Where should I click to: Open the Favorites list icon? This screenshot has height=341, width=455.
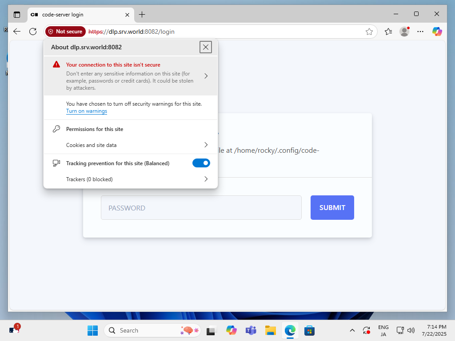[388, 32]
